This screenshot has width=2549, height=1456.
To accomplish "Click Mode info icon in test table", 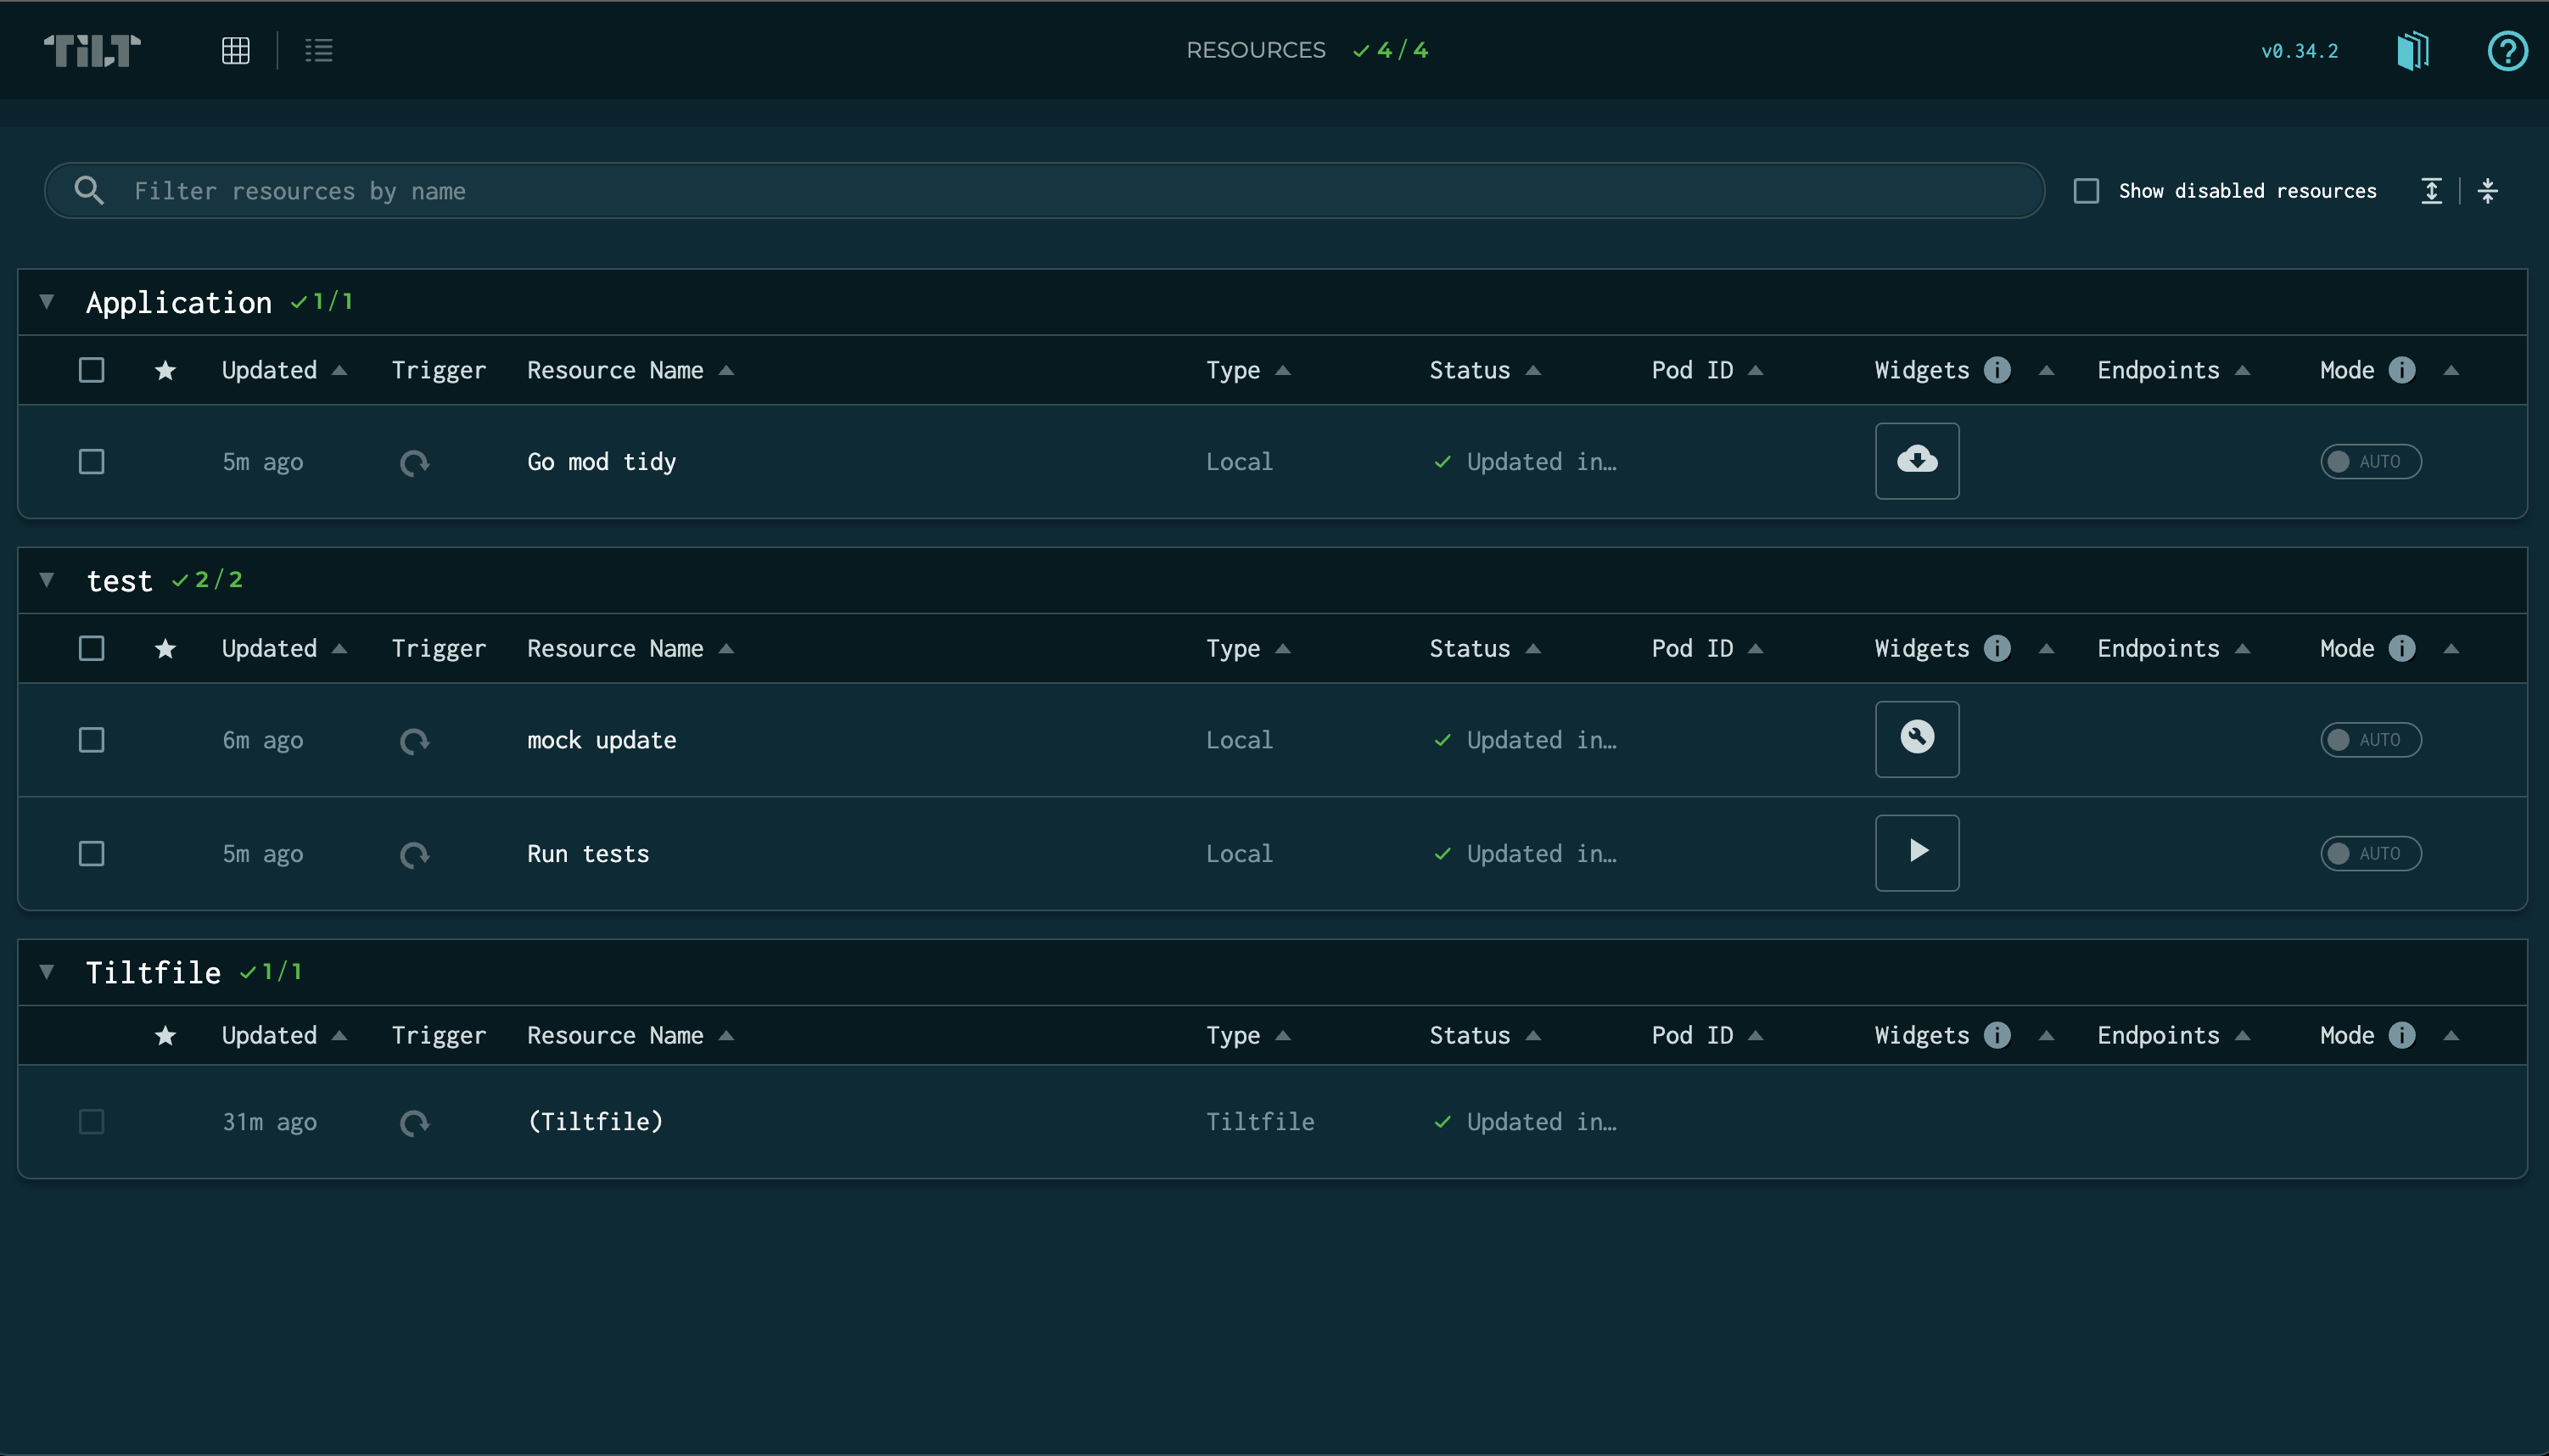I will coord(2402,648).
